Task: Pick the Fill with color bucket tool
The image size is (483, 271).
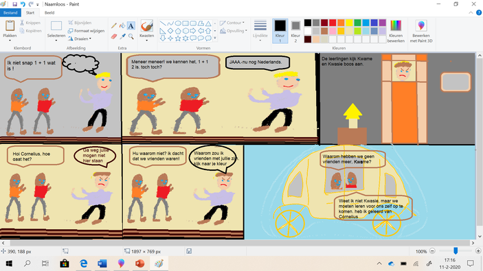Action: click(x=122, y=26)
